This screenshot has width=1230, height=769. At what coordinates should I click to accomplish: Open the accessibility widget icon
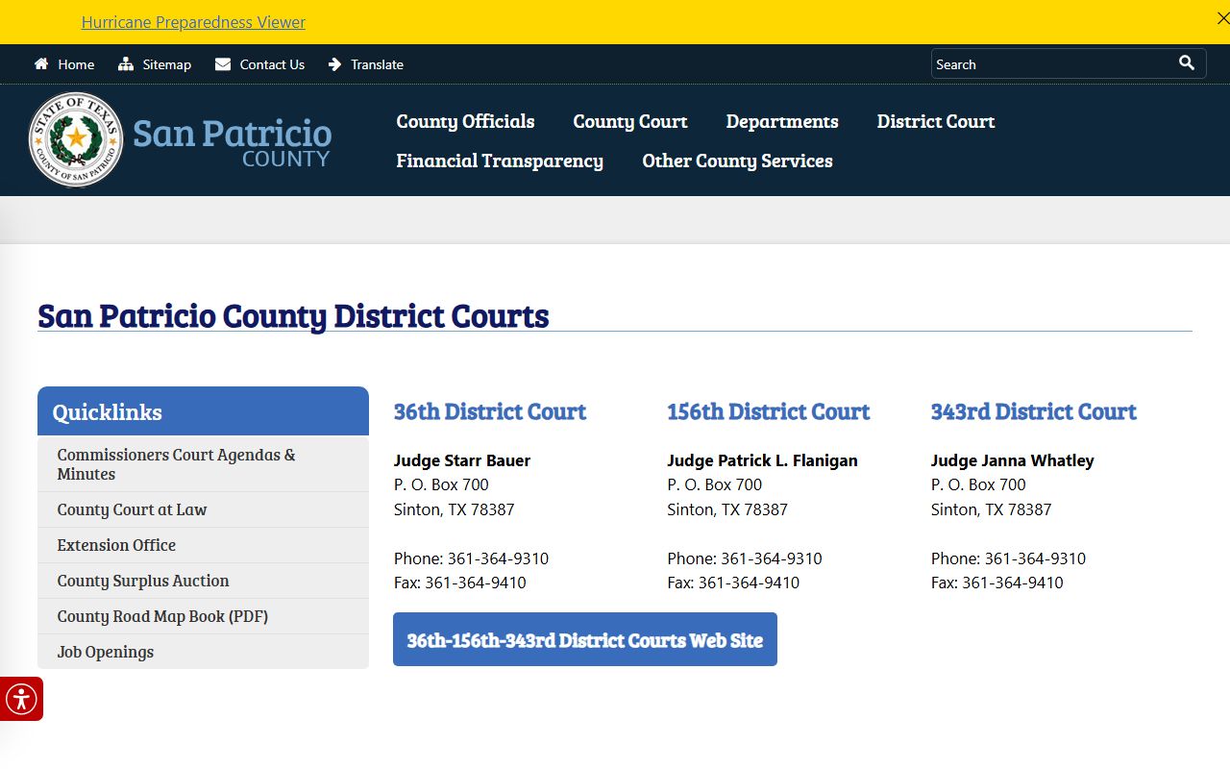pos(21,699)
